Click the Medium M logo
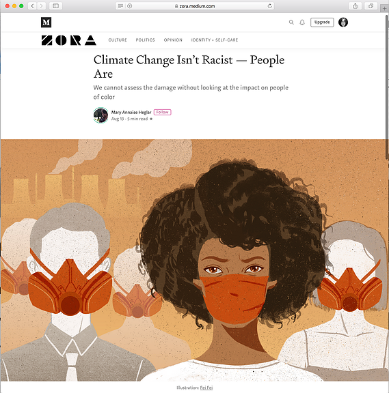Screen dimensions: 389x393 click(x=46, y=23)
